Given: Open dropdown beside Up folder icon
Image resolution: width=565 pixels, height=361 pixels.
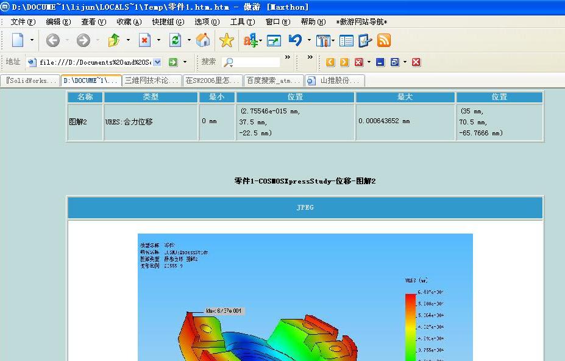Looking at the screenshot, I should click(x=128, y=40).
